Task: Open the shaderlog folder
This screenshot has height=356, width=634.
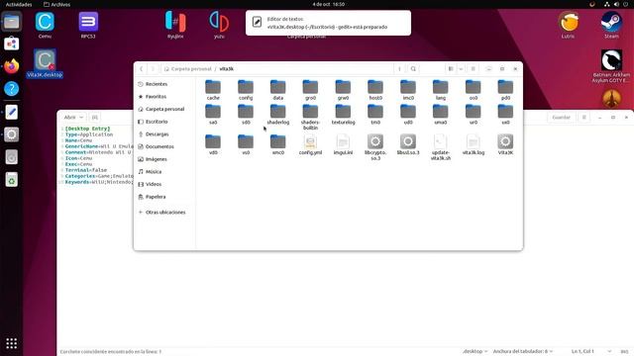Action: (278, 115)
